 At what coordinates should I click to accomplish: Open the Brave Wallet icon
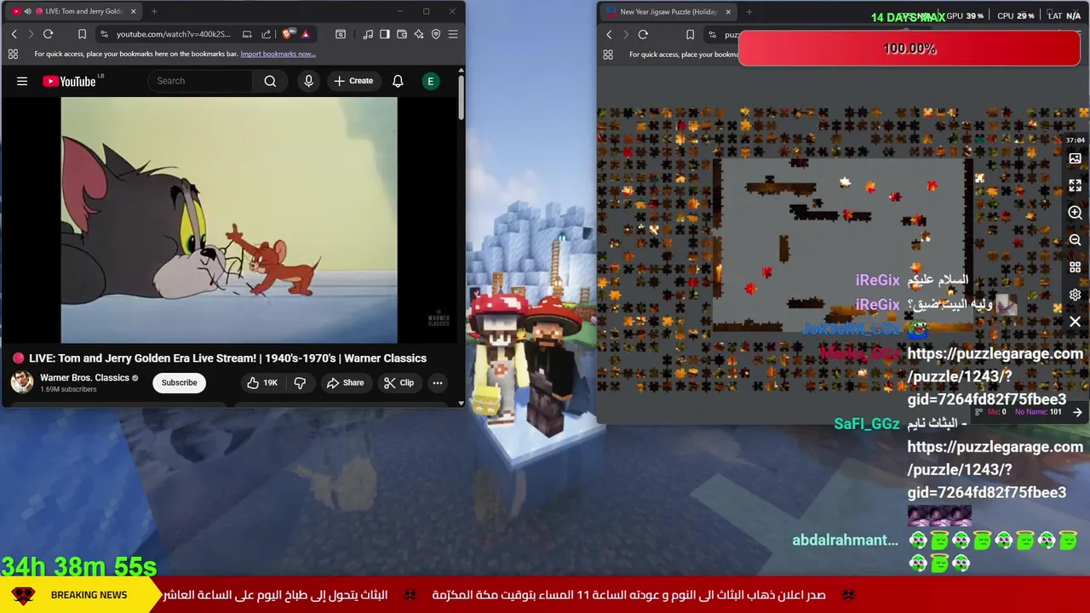pyautogui.click(x=402, y=34)
